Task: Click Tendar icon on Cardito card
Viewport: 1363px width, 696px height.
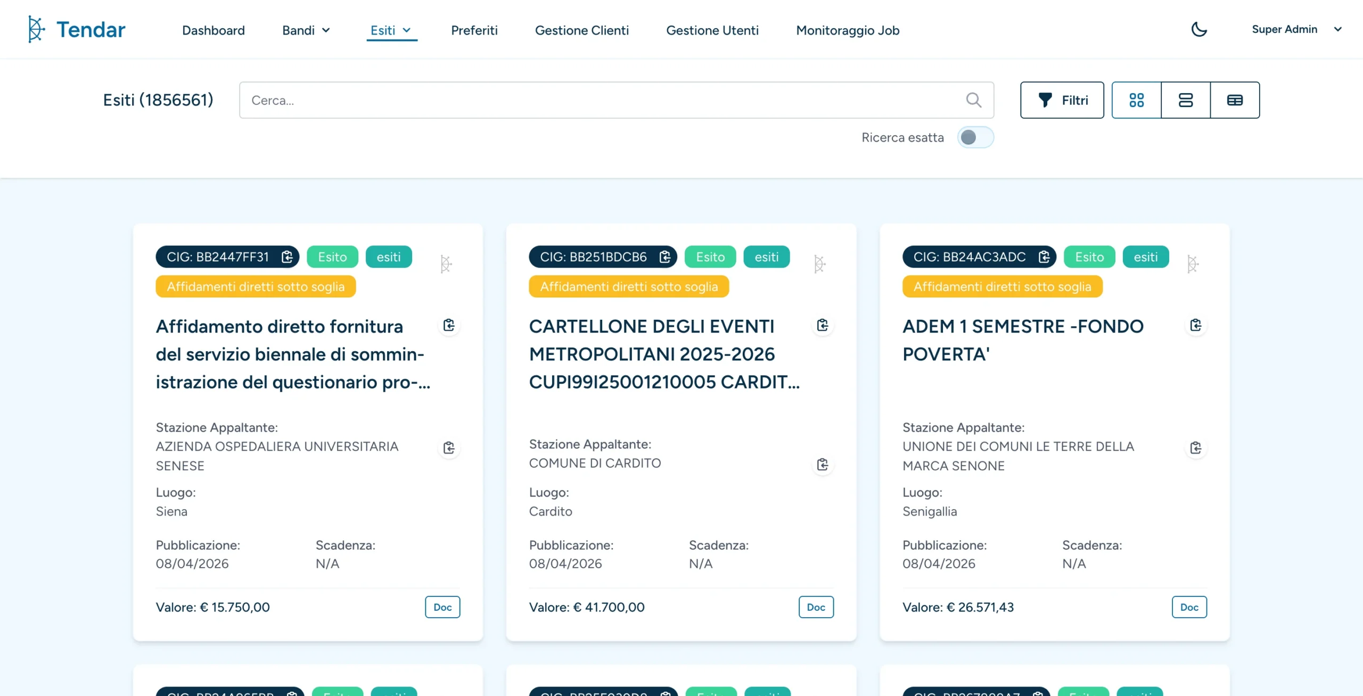Action: (x=819, y=263)
